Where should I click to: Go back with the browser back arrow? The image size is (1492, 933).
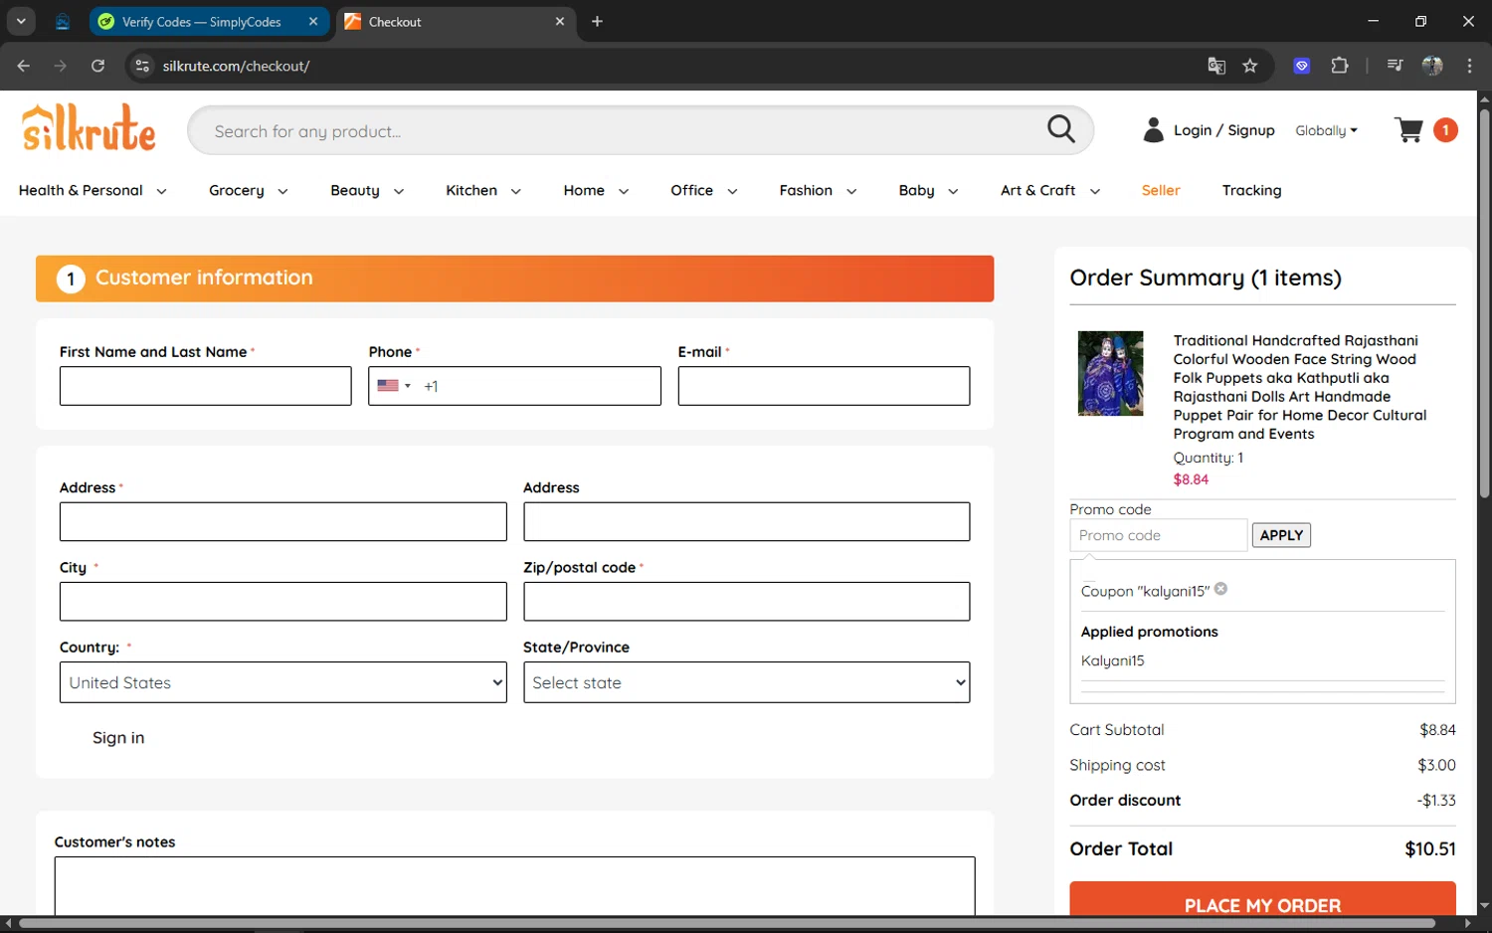tap(24, 66)
